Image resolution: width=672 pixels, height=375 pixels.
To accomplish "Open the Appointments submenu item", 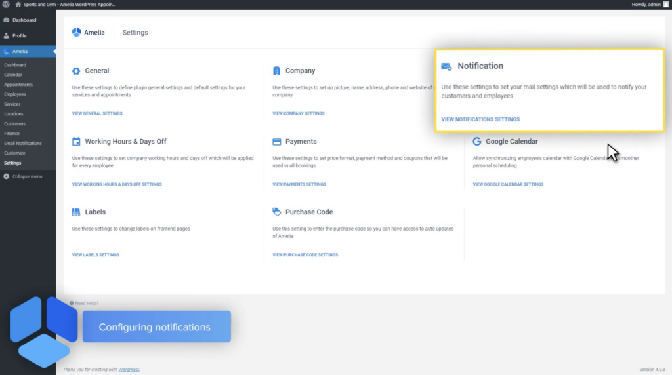I will pyautogui.click(x=18, y=85).
